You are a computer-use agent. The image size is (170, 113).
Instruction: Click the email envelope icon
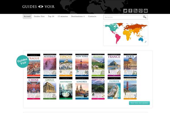(146, 11)
